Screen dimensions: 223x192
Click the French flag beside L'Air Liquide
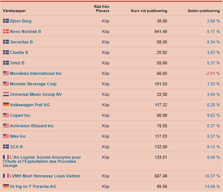[x=6, y=157]
